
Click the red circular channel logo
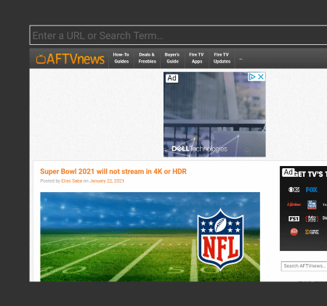coord(294,232)
